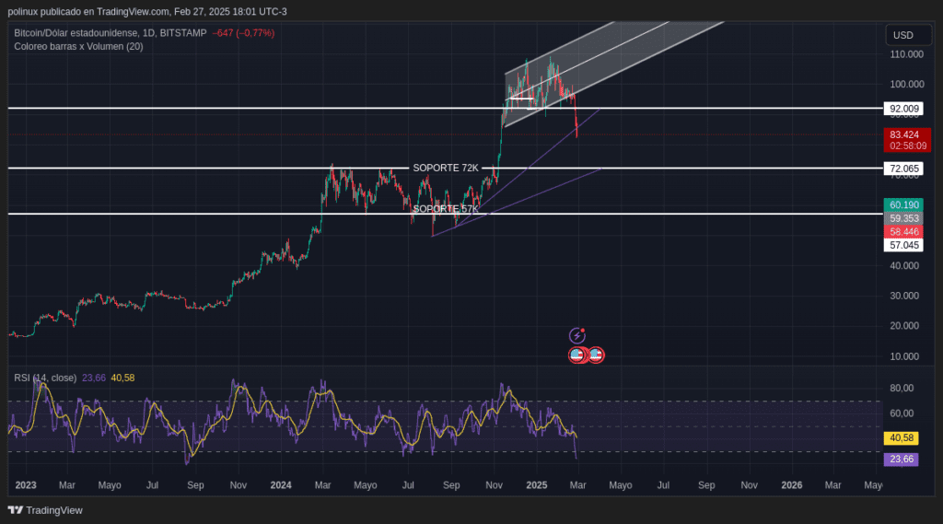The height and width of the screenshot is (524, 943).
Task: Click the 2026 label on time axis
Action: pos(792,484)
